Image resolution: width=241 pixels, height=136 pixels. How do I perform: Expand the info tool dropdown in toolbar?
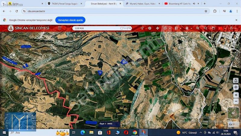(170, 28)
